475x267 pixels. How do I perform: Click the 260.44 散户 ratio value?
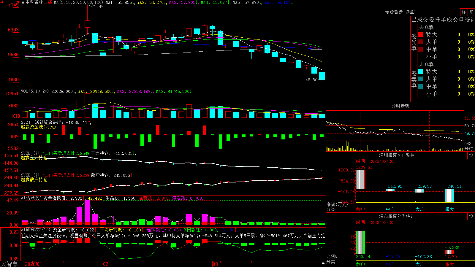[x=363, y=257]
